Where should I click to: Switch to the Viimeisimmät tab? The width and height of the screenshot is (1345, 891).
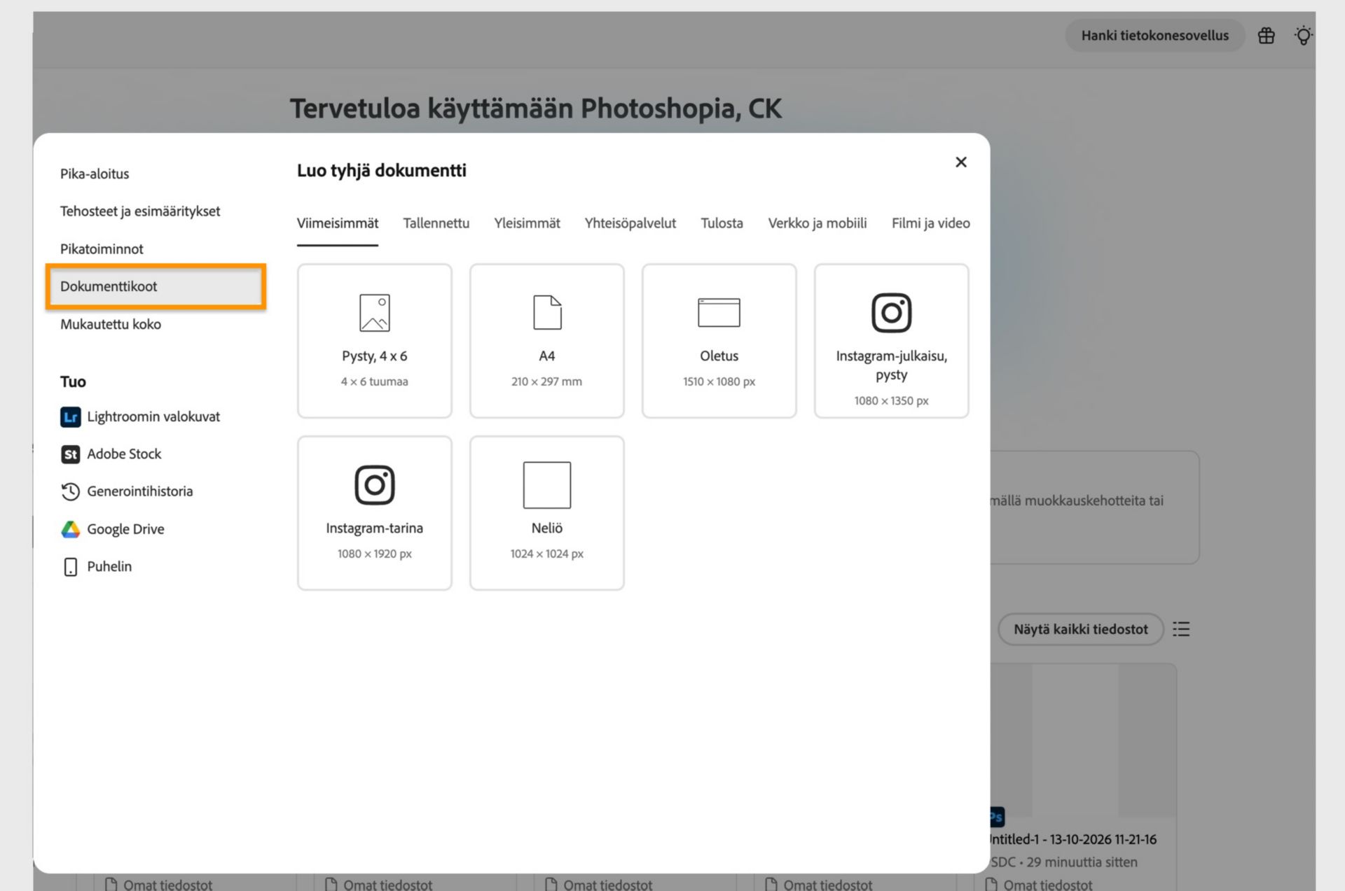[338, 223]
